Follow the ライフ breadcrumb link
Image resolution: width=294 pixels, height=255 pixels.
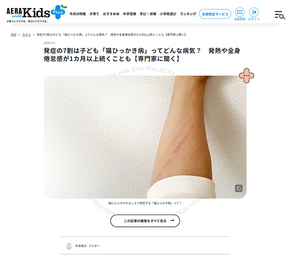(x=26, y=35)
